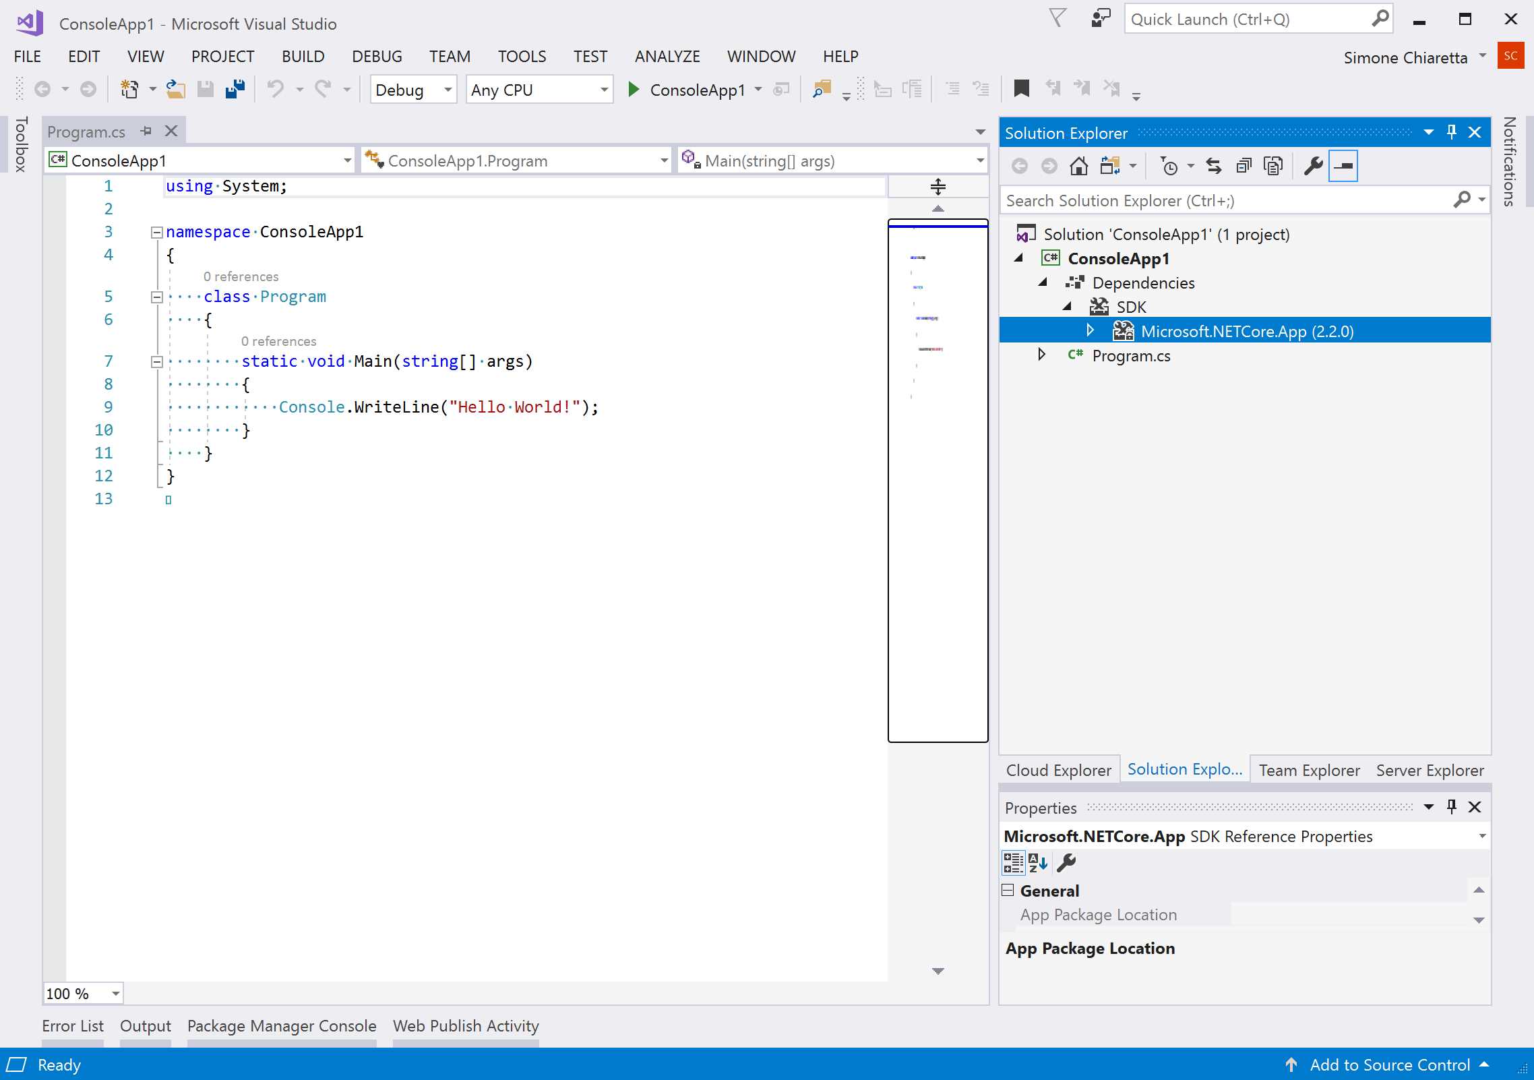Image resolution: width=1534 pixels, height=1080 pixels.
Task: Click the Home icon in Solution Explorer
Action: point(1079,165)
